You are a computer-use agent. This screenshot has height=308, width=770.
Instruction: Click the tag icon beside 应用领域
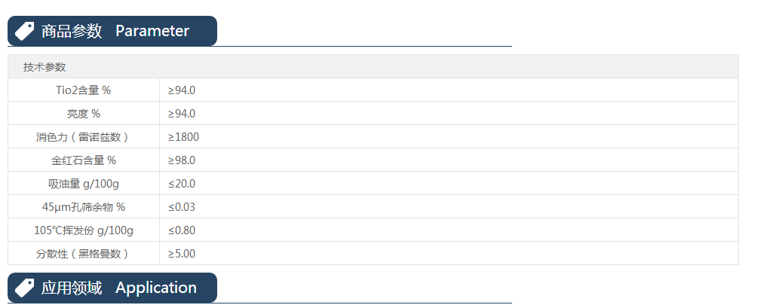tap(25, 288)
